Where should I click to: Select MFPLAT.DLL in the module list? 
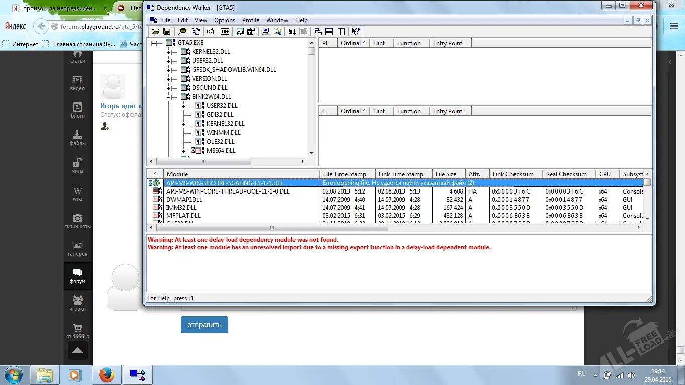click(395, 216)
